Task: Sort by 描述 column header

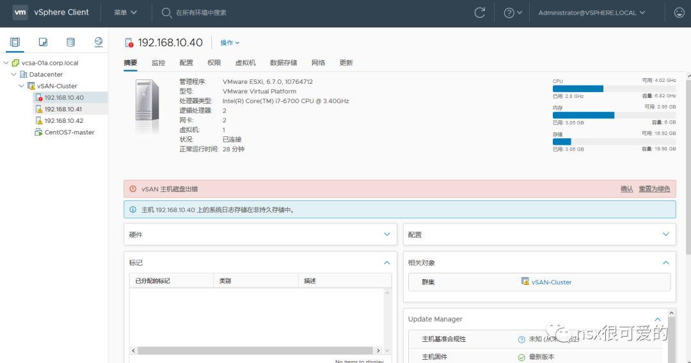Action: (x=345, y=280)
